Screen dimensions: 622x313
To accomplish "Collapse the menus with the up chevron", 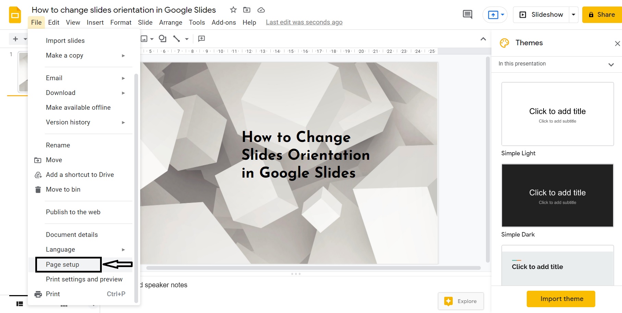I will 483,39.
